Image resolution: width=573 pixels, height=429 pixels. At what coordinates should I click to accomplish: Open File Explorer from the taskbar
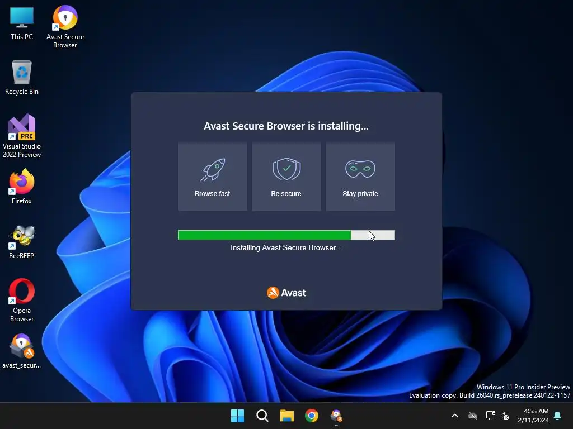[287, 416]
